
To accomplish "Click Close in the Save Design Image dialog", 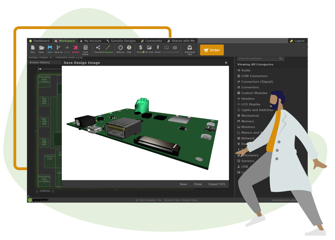I will click(198, 184).
